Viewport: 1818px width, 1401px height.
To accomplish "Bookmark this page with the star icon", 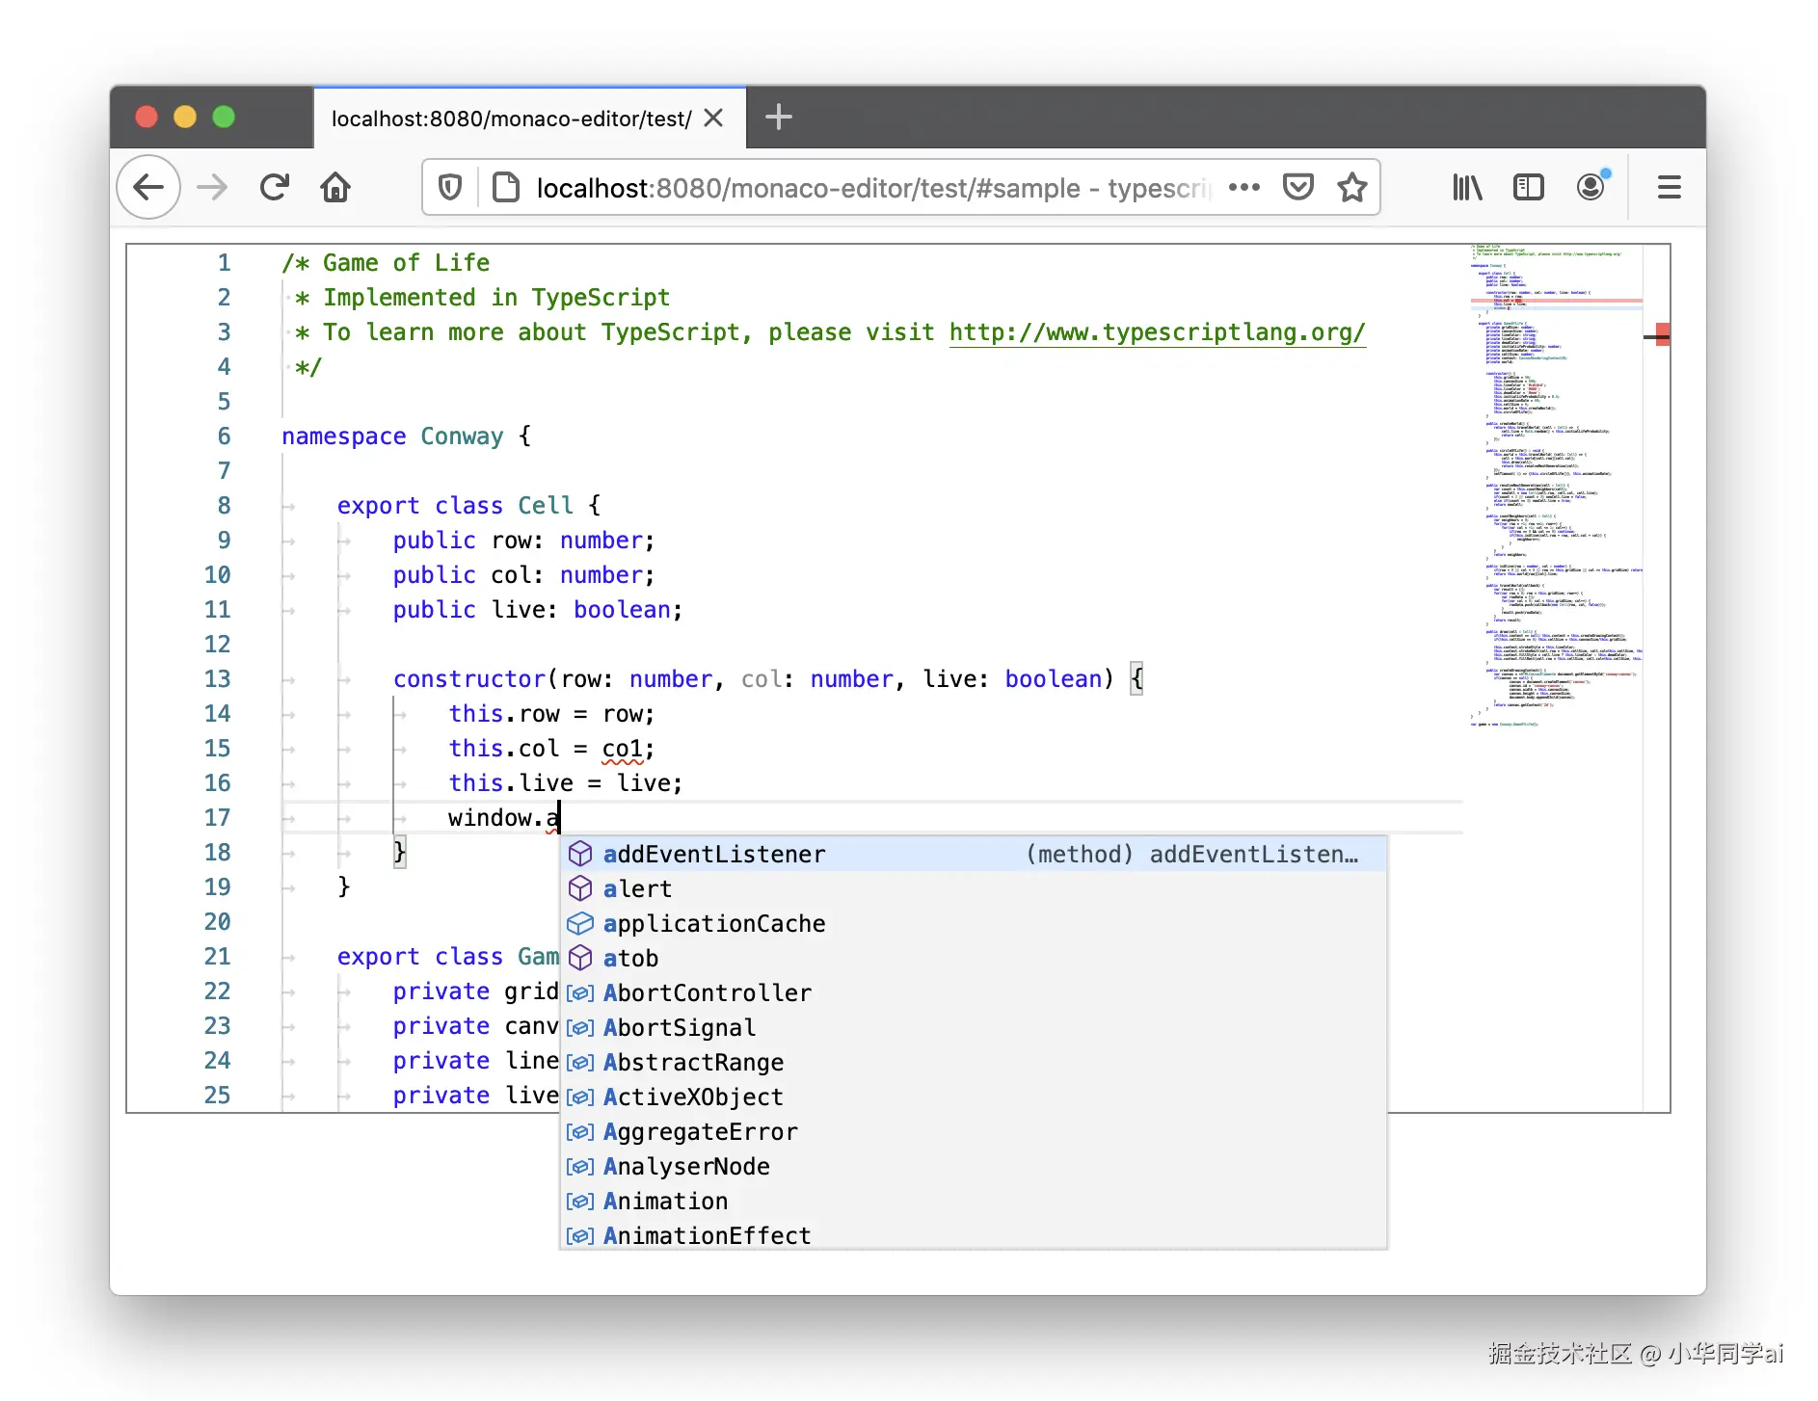I will (x=1351, y=187).
